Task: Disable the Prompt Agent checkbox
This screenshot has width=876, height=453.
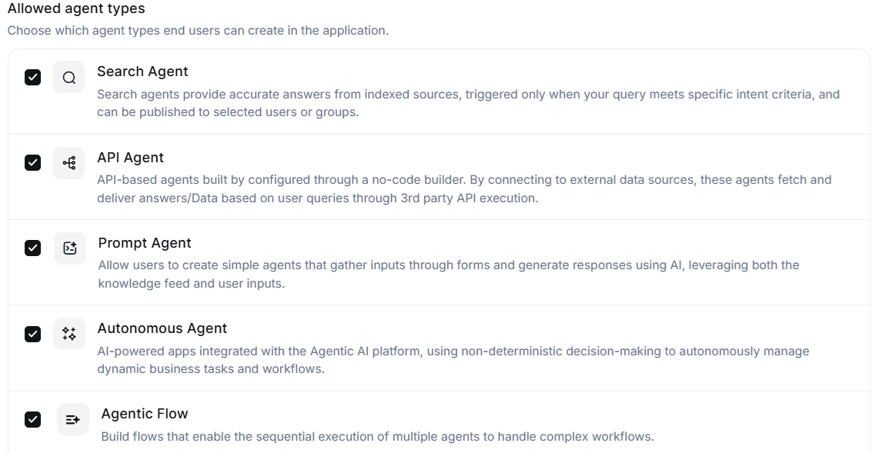Action: (32, 248)
